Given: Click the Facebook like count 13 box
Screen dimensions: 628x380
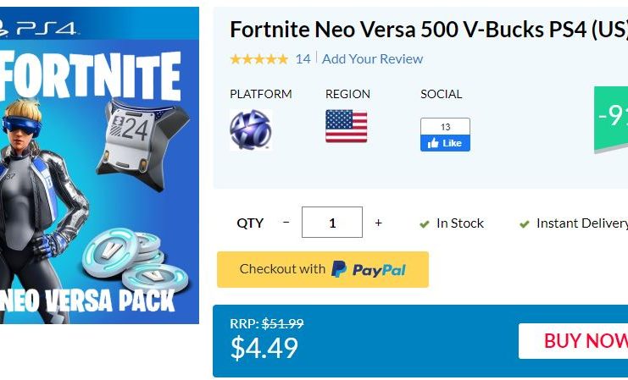Looking at the screenshot, I should point(445,127).
